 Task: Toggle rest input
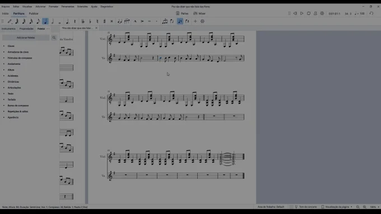point(75,21)
